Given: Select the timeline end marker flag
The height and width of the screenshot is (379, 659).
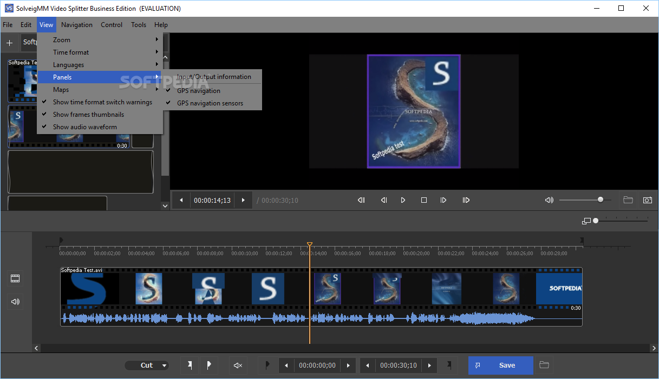Looking at the screenshot, I should click(x=582, y=241).
